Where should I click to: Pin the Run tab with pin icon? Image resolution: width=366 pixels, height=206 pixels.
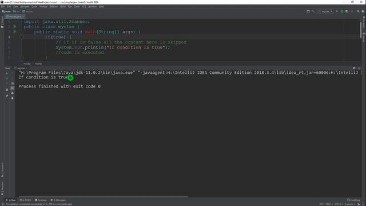pyautogui.click(x=7, y=96)
